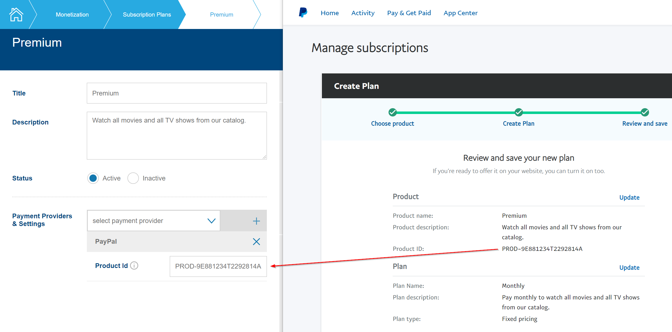Select the Inactive status radio button

133,178
